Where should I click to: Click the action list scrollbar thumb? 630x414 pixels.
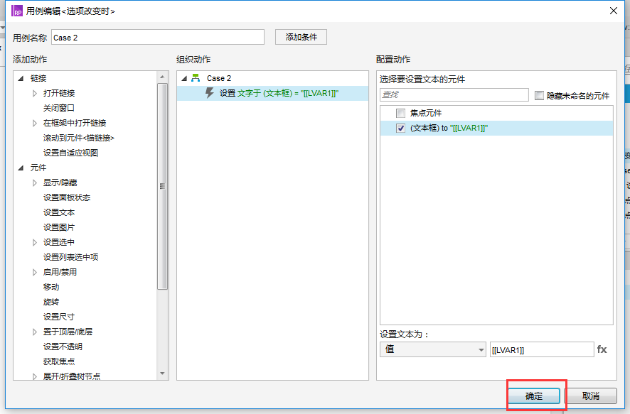click(x=162, y=186)
